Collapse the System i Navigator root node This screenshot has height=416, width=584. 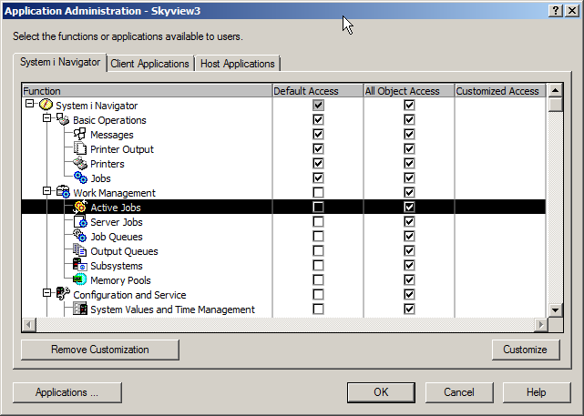pos(30,104)
